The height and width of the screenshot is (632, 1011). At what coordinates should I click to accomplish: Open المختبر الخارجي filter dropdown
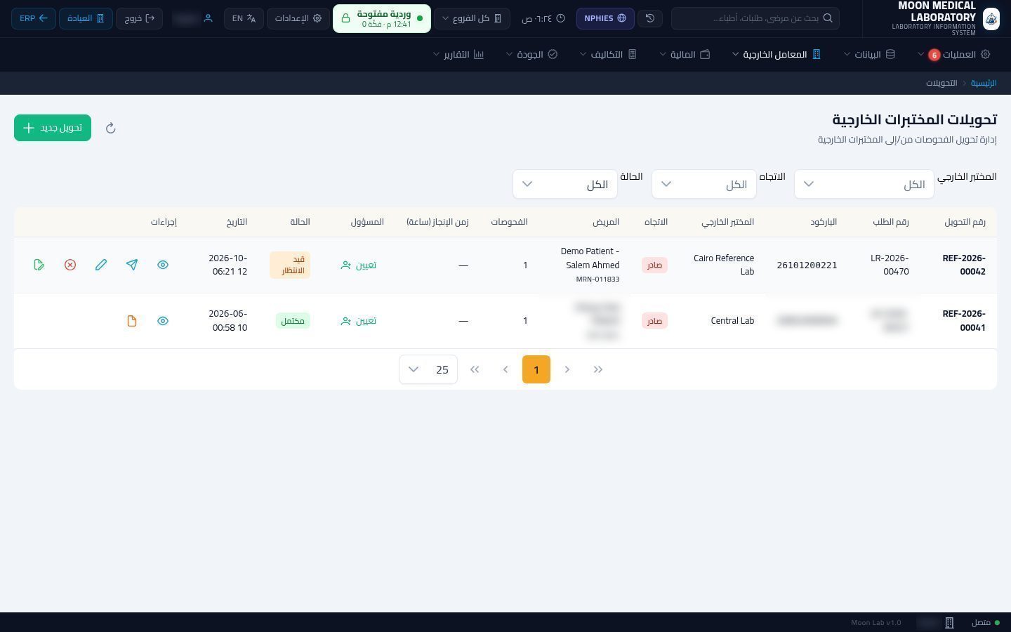pos(864,184)
